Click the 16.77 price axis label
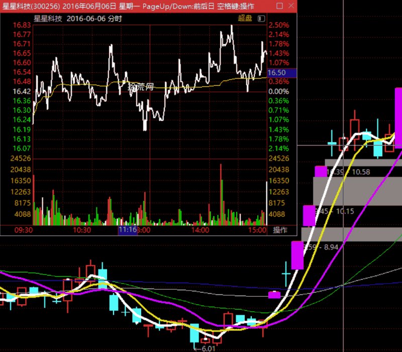 [x=22, y=34]
